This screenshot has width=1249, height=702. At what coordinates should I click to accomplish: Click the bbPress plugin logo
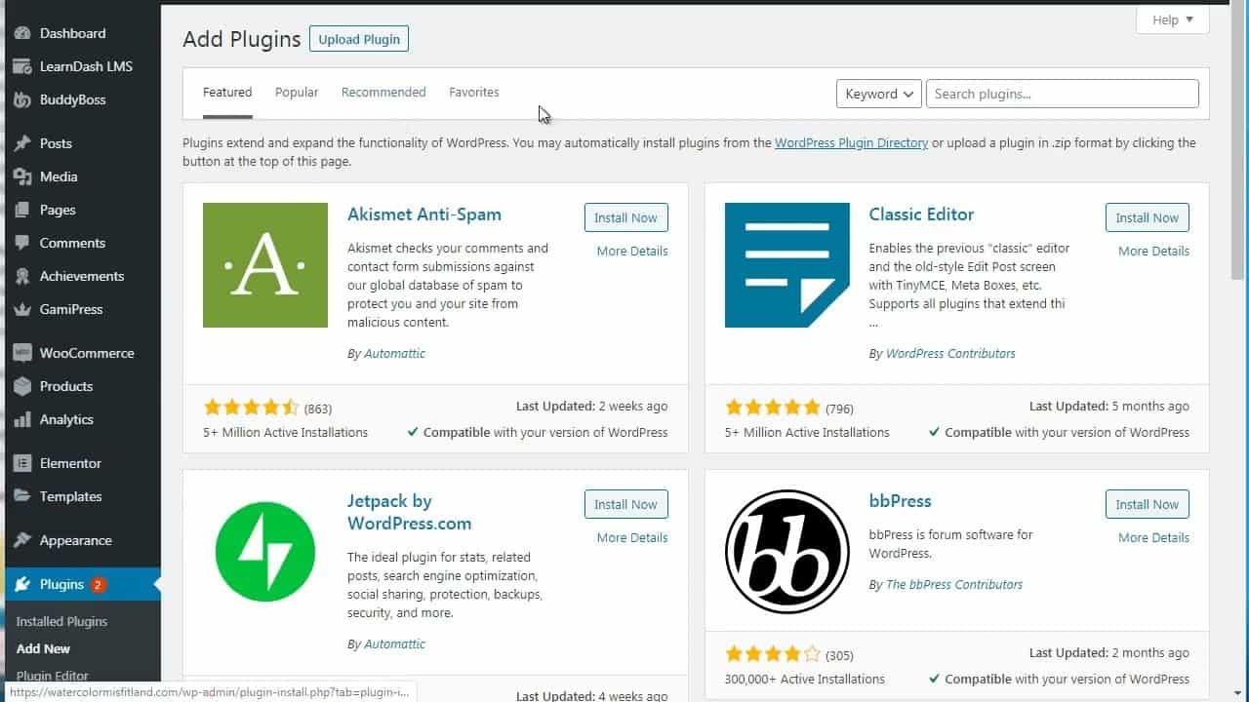[787, 552]
